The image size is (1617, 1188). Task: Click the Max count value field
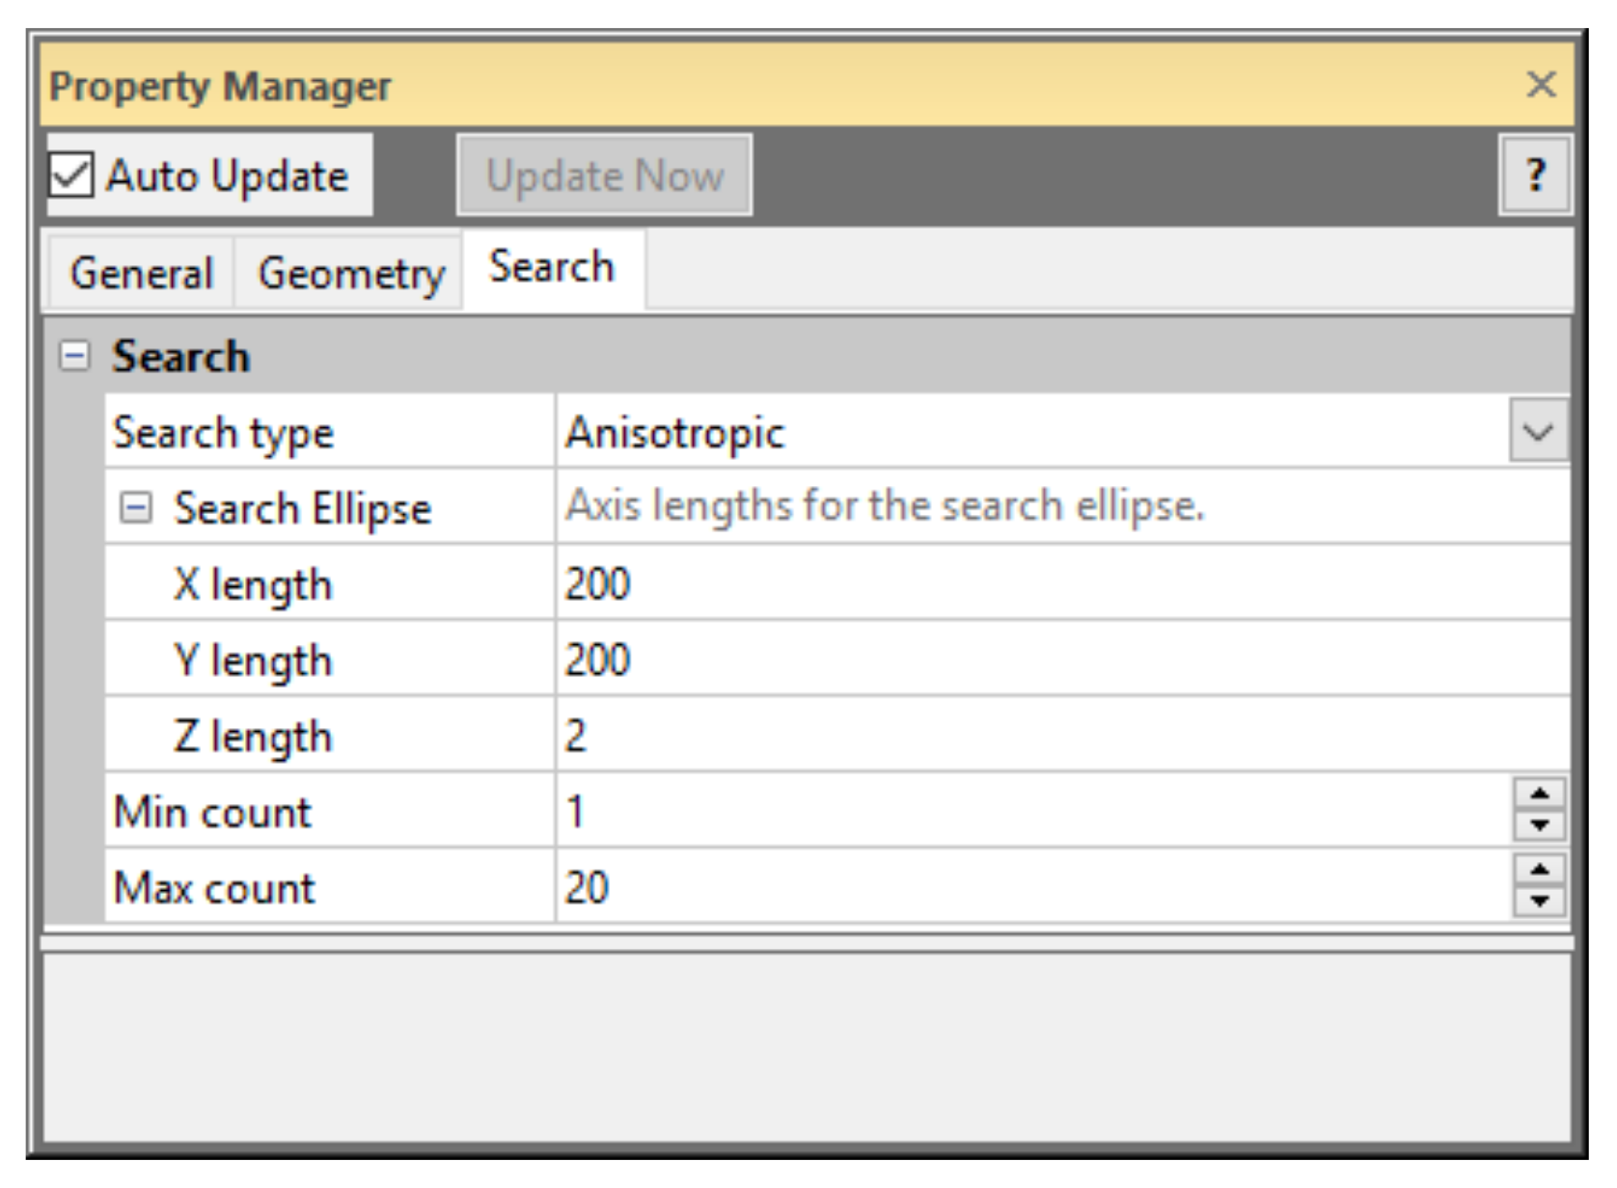point(965,887)
